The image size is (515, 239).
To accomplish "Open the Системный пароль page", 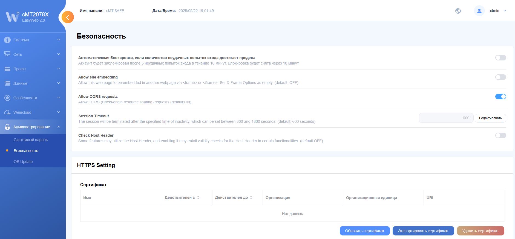I will [31, 140].
